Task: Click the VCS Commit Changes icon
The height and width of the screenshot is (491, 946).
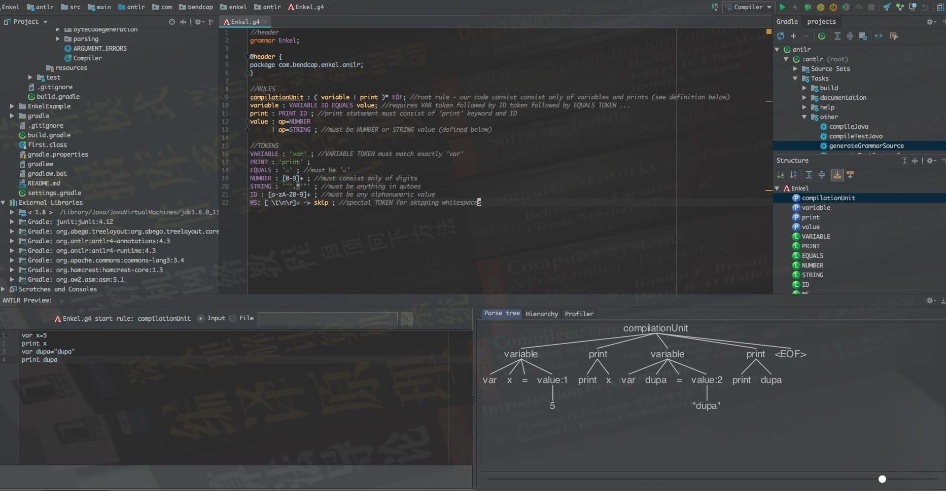Action: (900, 7)
